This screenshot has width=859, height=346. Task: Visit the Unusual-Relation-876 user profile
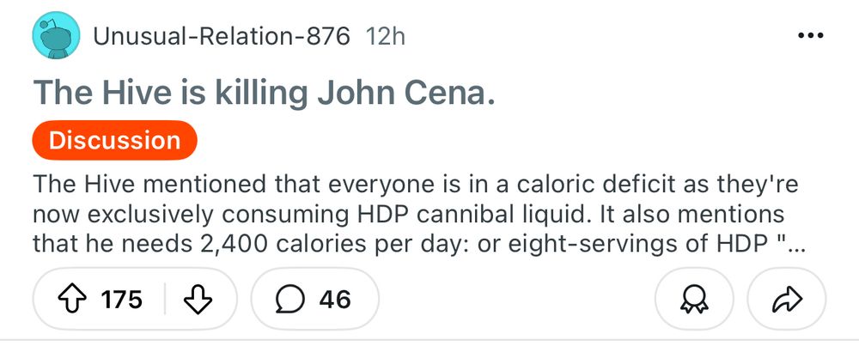click(221, 37)
